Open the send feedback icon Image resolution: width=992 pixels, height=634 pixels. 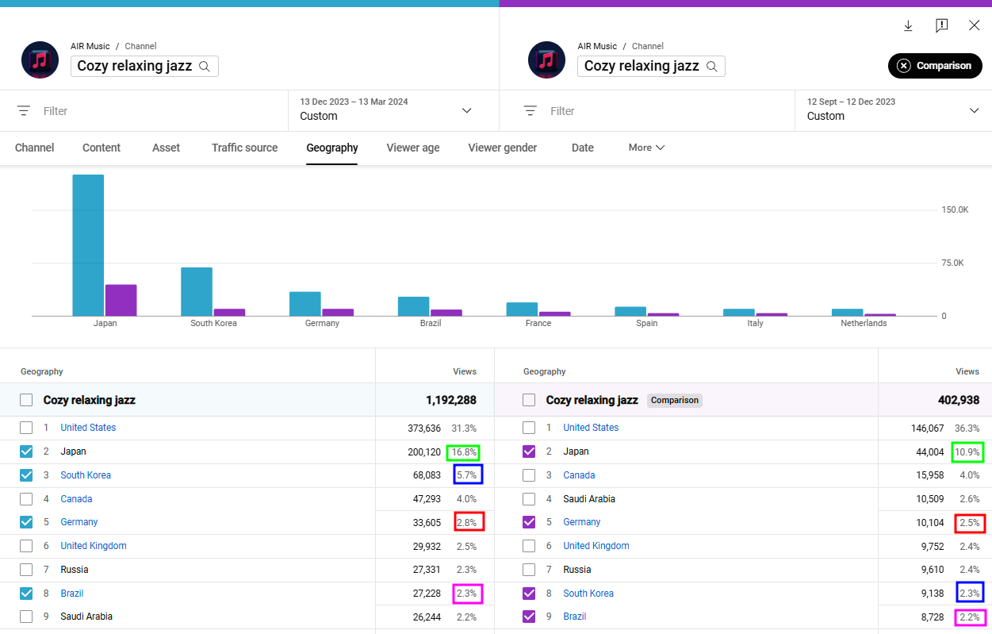click(x=941, y=25)
